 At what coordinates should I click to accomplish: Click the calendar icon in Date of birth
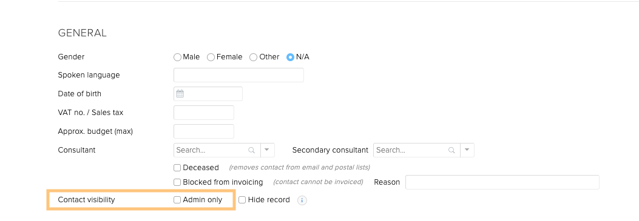click(x=180, y=94)
